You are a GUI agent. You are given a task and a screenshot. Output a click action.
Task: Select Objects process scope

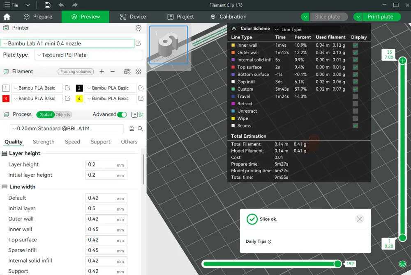pos(63,114)
